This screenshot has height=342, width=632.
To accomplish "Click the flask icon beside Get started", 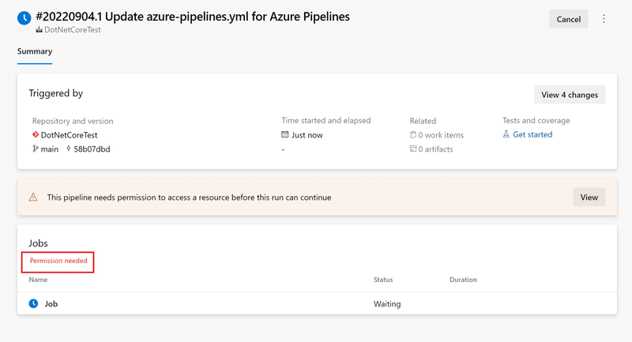I will [506, 135].
